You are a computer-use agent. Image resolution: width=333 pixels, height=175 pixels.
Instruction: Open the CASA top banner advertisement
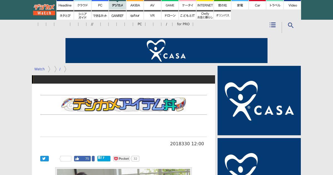point(167,51)
